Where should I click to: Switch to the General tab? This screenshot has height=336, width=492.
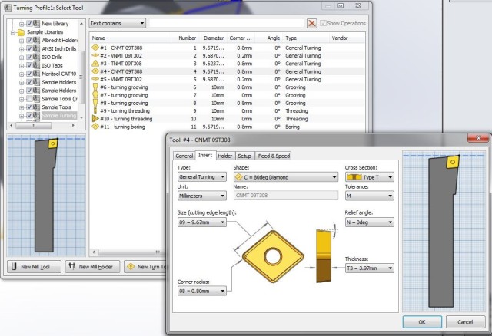[x=184, y=156]
